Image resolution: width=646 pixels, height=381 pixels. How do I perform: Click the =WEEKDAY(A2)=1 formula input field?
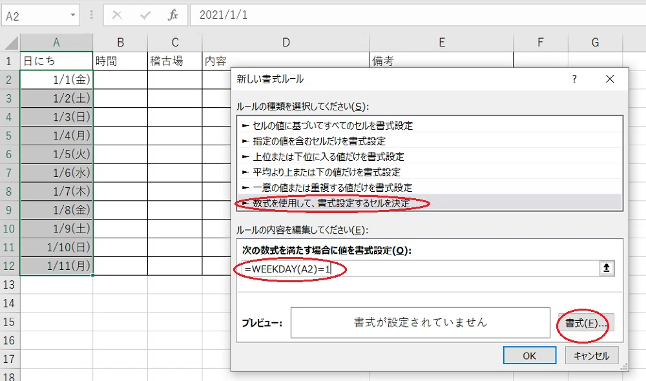click(419, 269)
